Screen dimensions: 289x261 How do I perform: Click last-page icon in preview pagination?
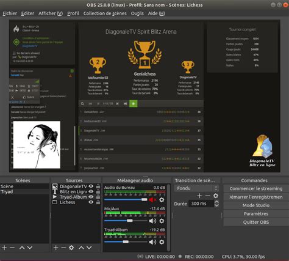click(126, 104)
